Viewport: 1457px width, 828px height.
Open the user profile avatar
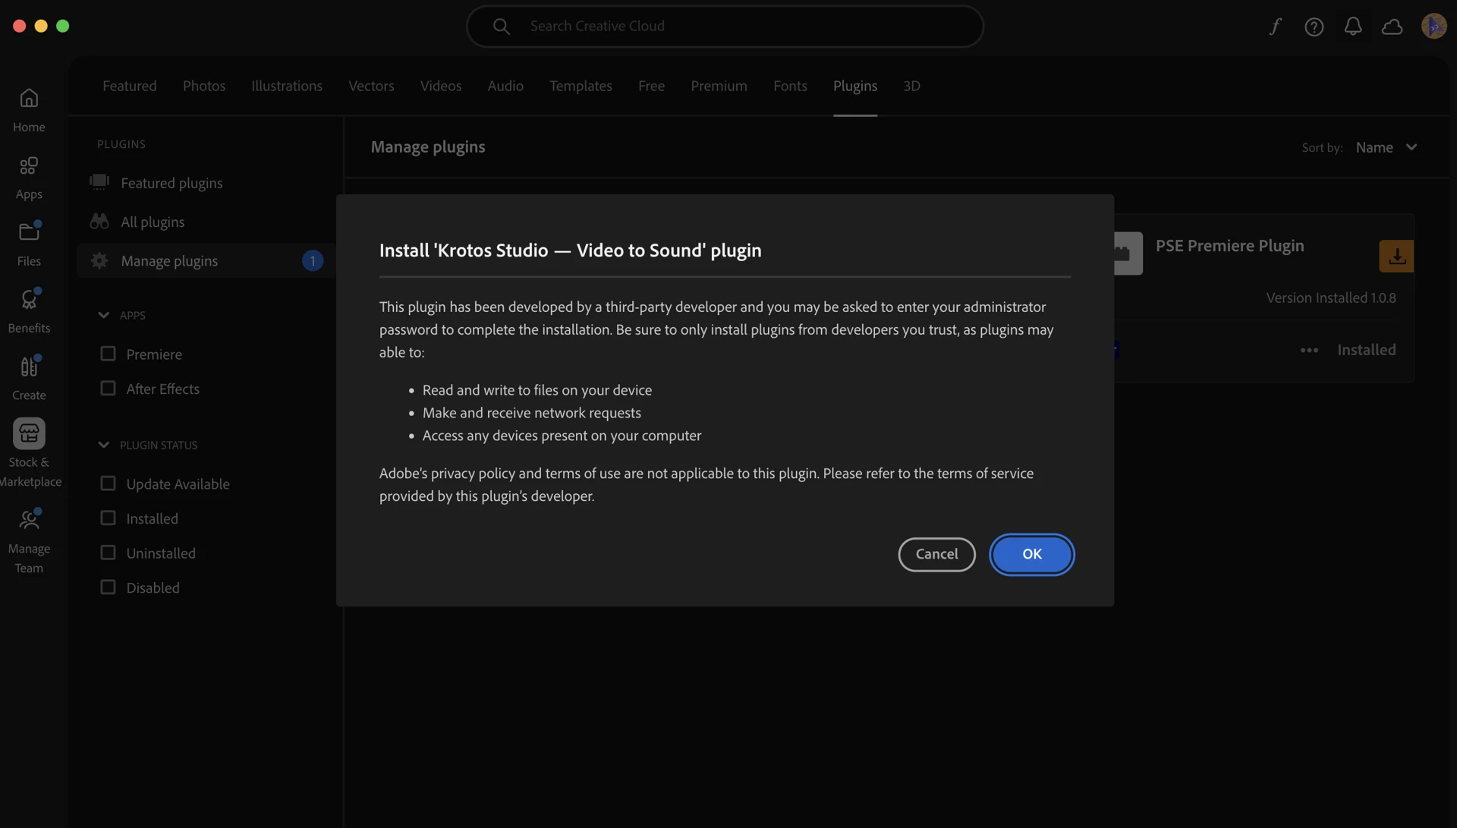1433,27
